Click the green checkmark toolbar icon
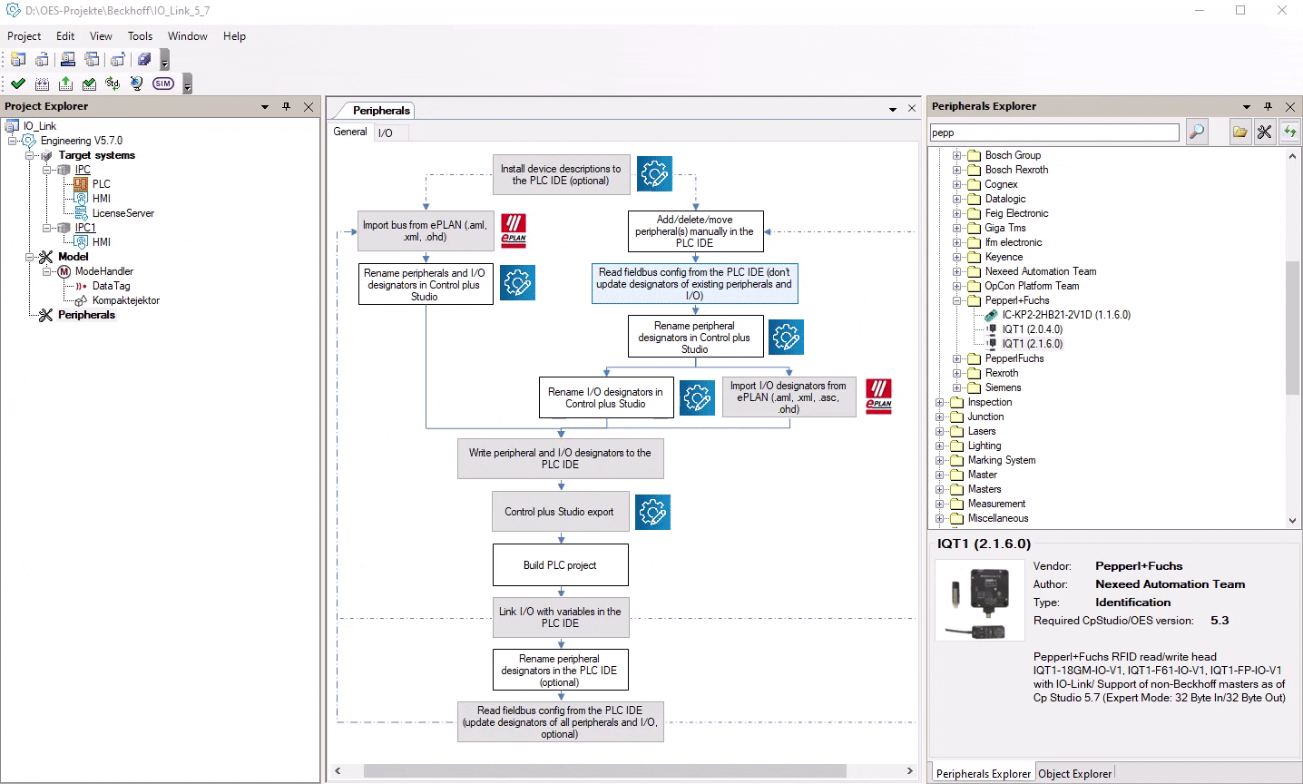This screenshot has width=1303, height=784. tap(18, 83)
